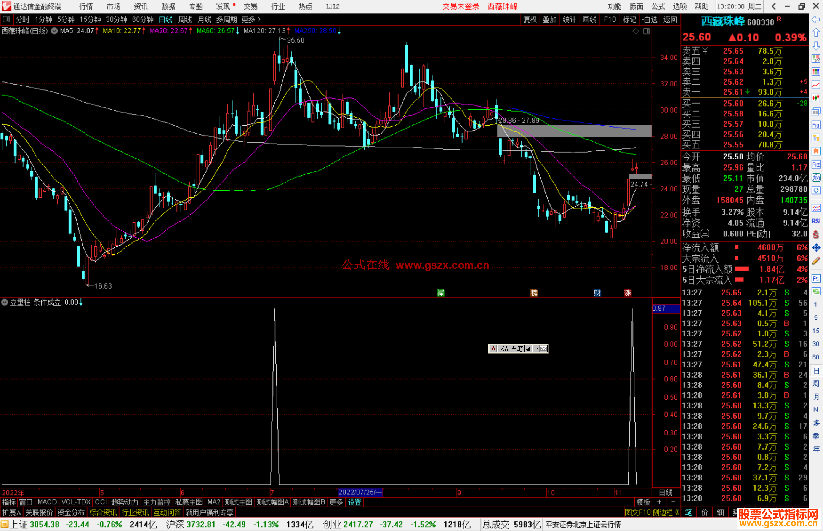Screen dimensions: 823x531
Task: Click the back arrow sidebar icon
Action: [816, 19]
